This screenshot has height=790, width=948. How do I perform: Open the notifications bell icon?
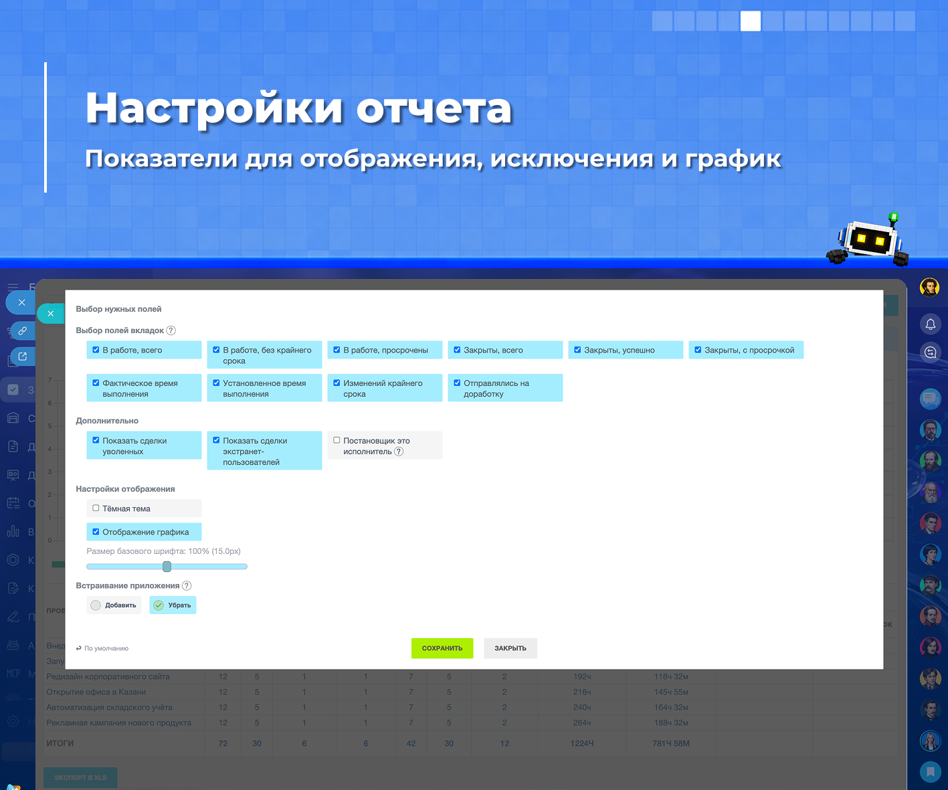930,324
